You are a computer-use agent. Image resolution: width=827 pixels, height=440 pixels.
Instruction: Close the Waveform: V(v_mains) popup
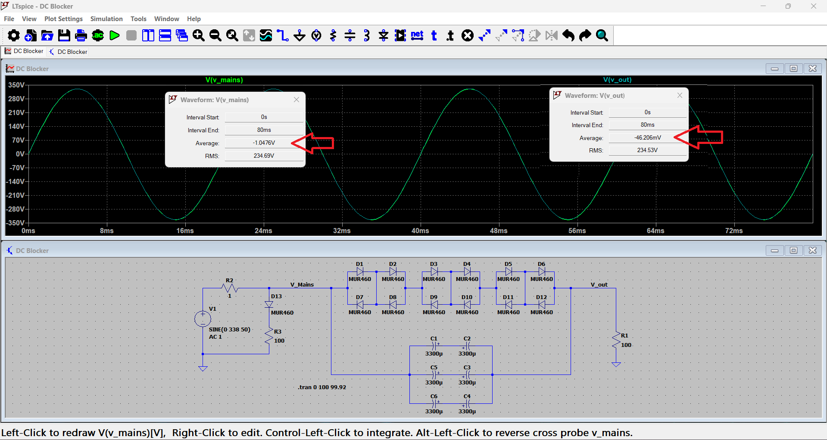[296, 100]
